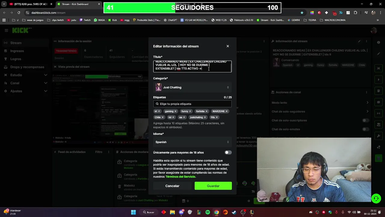The width and height of the screenshot is (385, 217).
Task: Toggle Únicamente para mayores de 18 años
Action: tap(228, 153)
